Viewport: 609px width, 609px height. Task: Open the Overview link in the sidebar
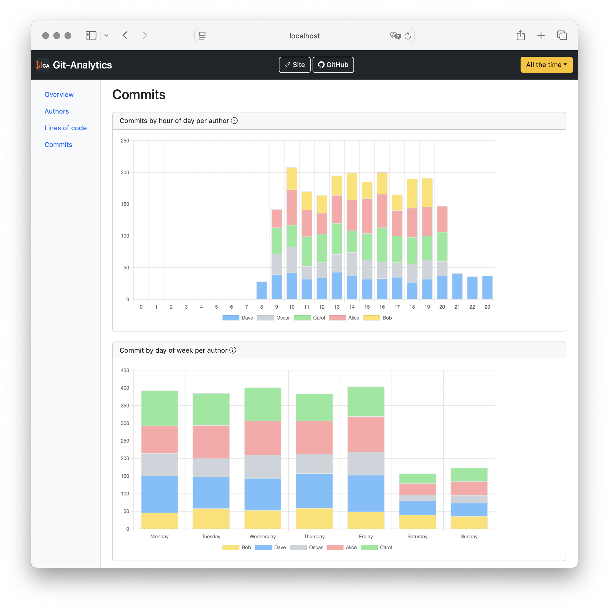click(59, 94)
